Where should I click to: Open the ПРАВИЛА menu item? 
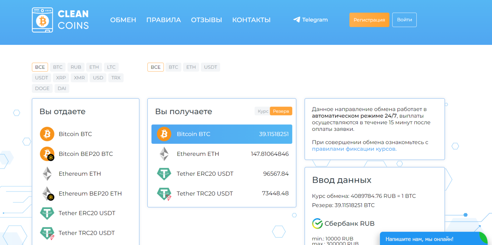(x=164, y=20)
